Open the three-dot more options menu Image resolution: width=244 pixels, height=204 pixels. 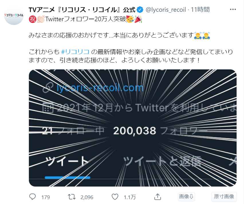233,9
